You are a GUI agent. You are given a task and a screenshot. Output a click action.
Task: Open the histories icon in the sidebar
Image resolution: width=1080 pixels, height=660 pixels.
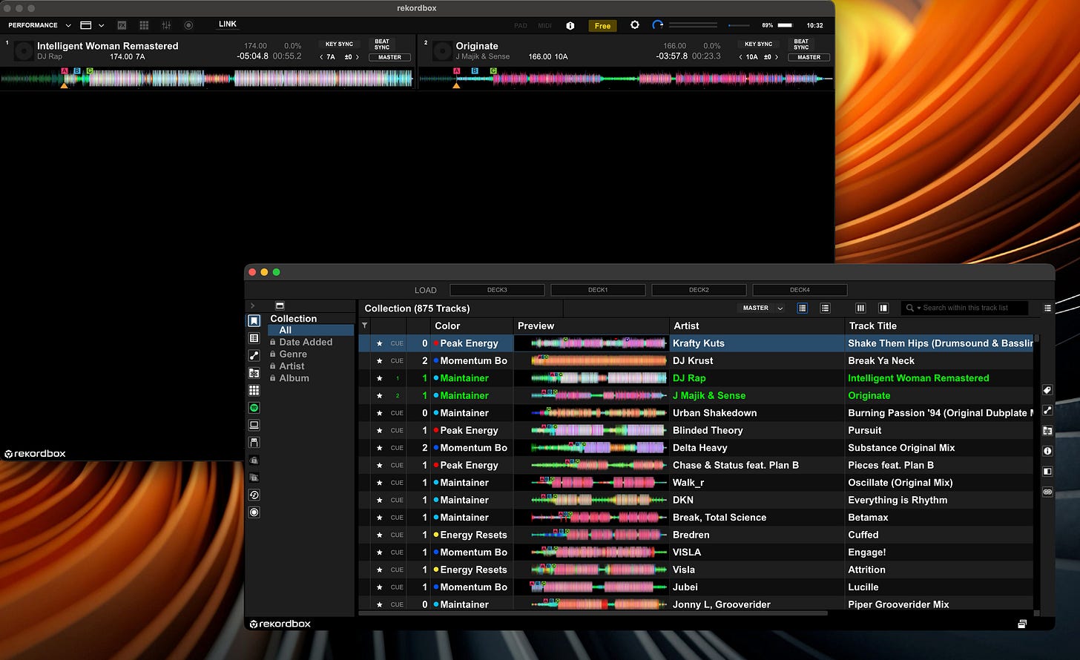[254, 495]
